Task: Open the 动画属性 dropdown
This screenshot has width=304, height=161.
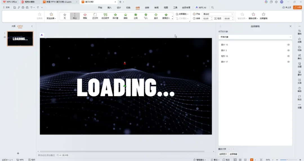Action: 182,14
